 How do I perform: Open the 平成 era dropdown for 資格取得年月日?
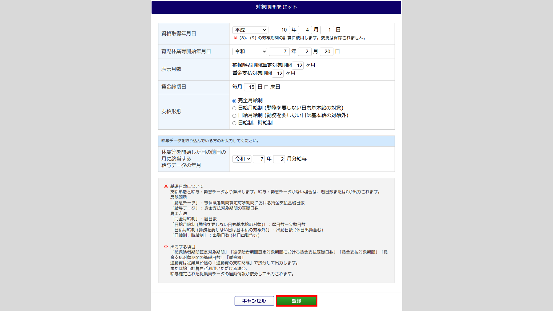pos(250,30)
